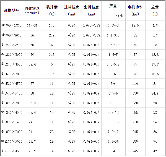Select the ball load value 2.7
The height and width of the screenshot is (157, 166).
52,35
